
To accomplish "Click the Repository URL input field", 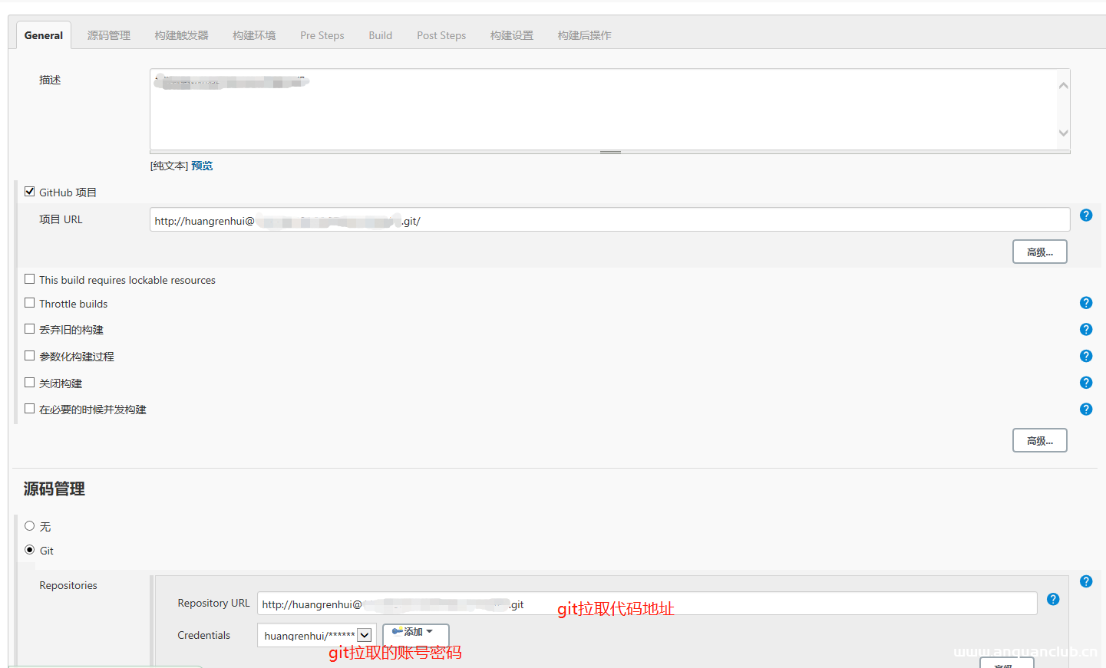I will pos(647,604).
